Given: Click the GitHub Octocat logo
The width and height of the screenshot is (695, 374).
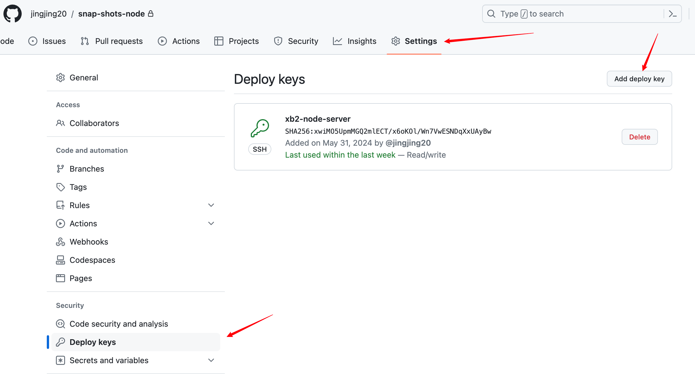Looking at the screenshot, I should tap(13, 13).
